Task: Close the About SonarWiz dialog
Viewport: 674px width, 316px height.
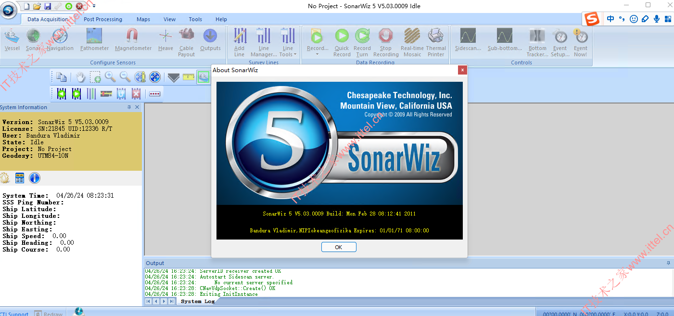Action: coord(462,70)
